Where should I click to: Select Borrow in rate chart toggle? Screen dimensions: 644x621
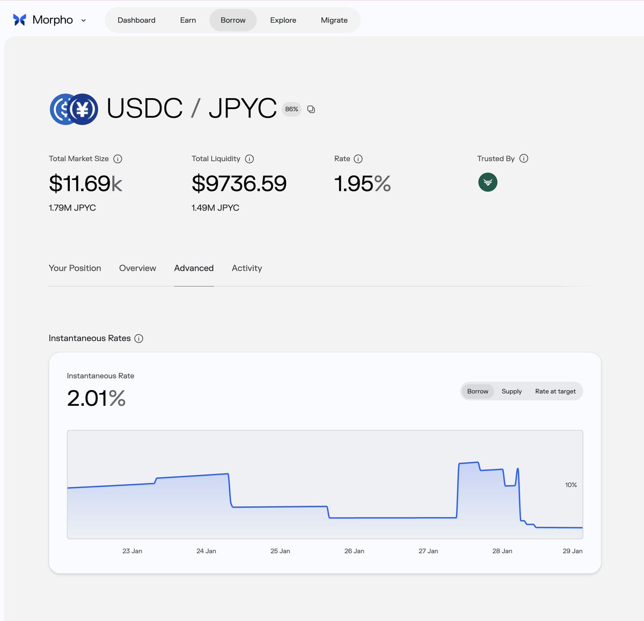[x=478, y=391]
